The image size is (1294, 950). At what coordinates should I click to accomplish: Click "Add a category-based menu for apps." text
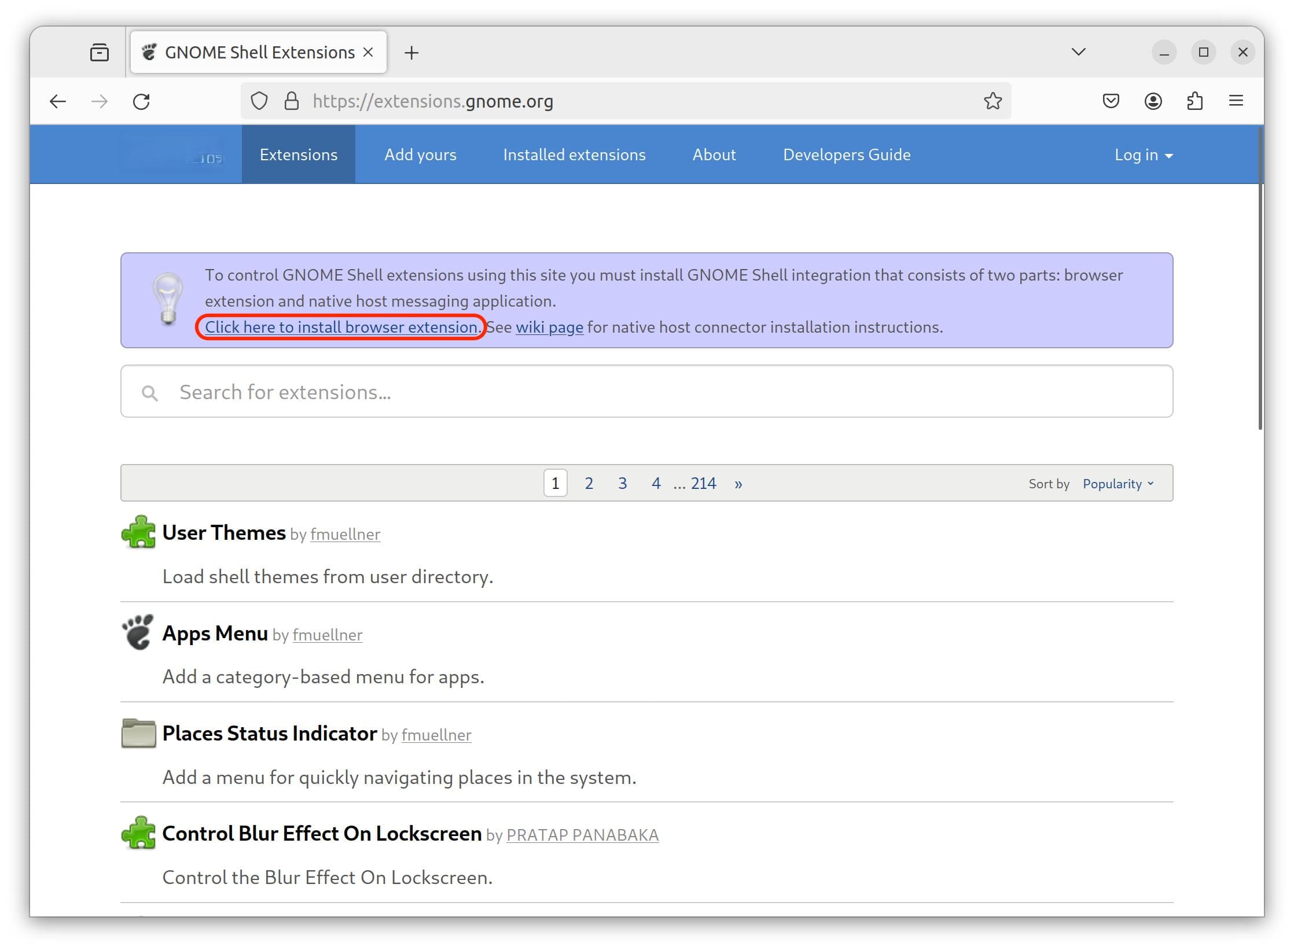[323, 677]
